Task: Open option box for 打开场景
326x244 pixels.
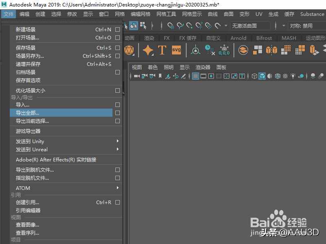Action: pyautogui.click(x=117, y=37)
